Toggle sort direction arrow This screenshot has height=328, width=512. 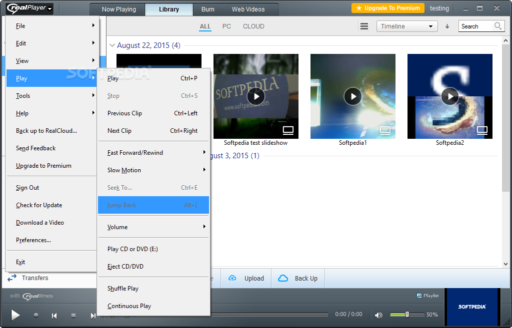tap(447, 26)
